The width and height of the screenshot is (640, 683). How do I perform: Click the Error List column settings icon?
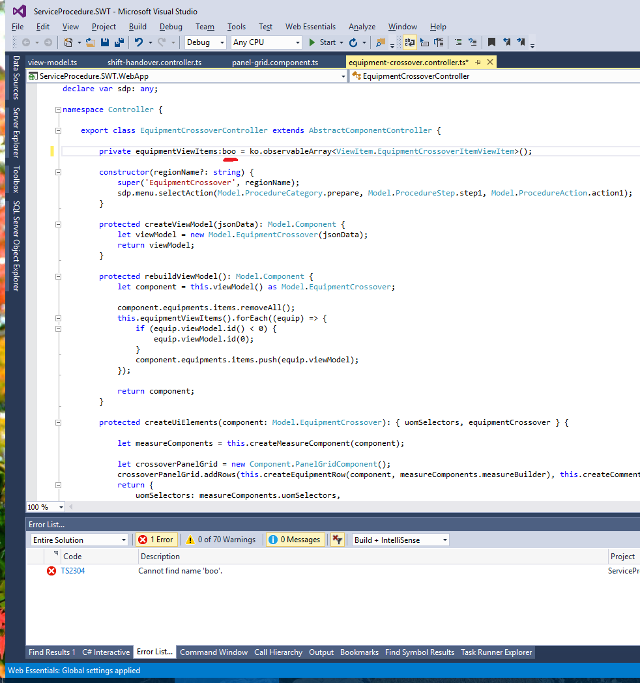point(56,554)
